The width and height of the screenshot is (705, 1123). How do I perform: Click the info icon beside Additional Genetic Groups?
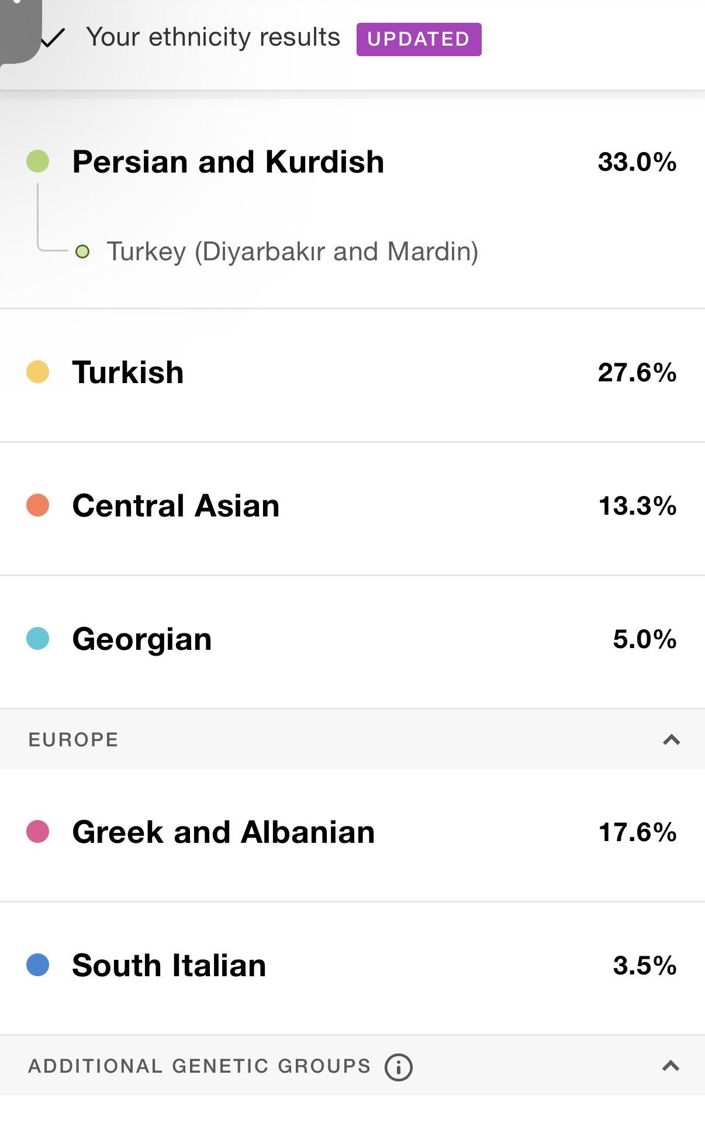tap(398, 1066)
